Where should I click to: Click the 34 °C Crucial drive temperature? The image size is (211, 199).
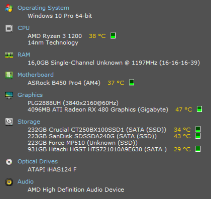point(182,130)
